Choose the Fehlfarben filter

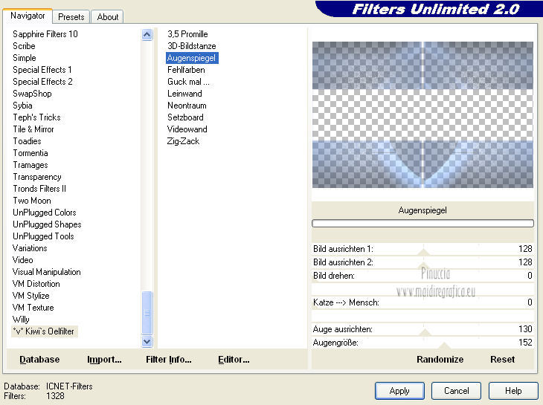pos(186,70)
